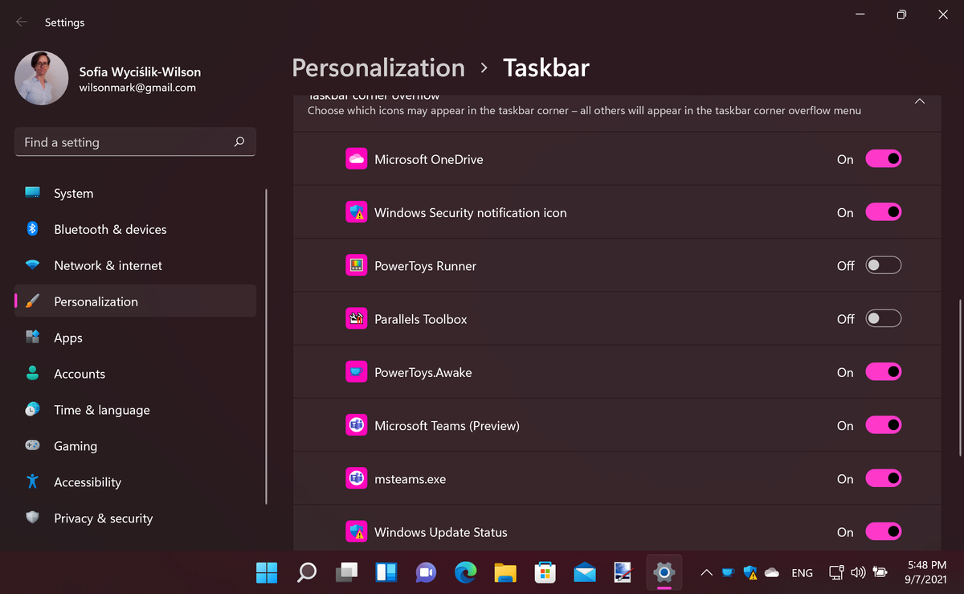Expand hidden icons in the system tray
This screenshot has height=594, width=964.
pyautogui.click(x=705, y=572)
